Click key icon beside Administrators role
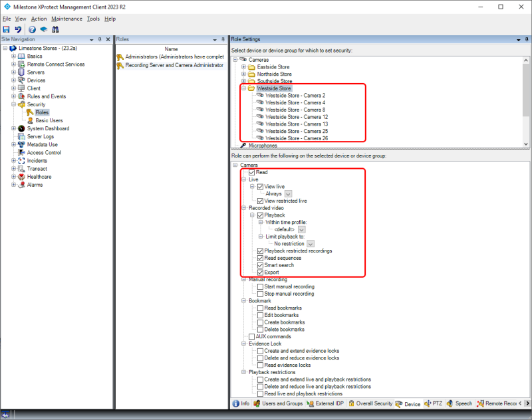Viewport: 532px width, 420px height. [120, 57]
